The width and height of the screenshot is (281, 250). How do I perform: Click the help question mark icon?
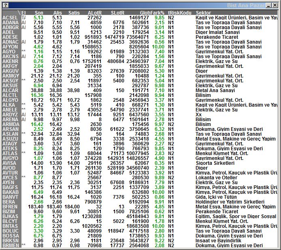pyautogui.click(x=6, y=5)
